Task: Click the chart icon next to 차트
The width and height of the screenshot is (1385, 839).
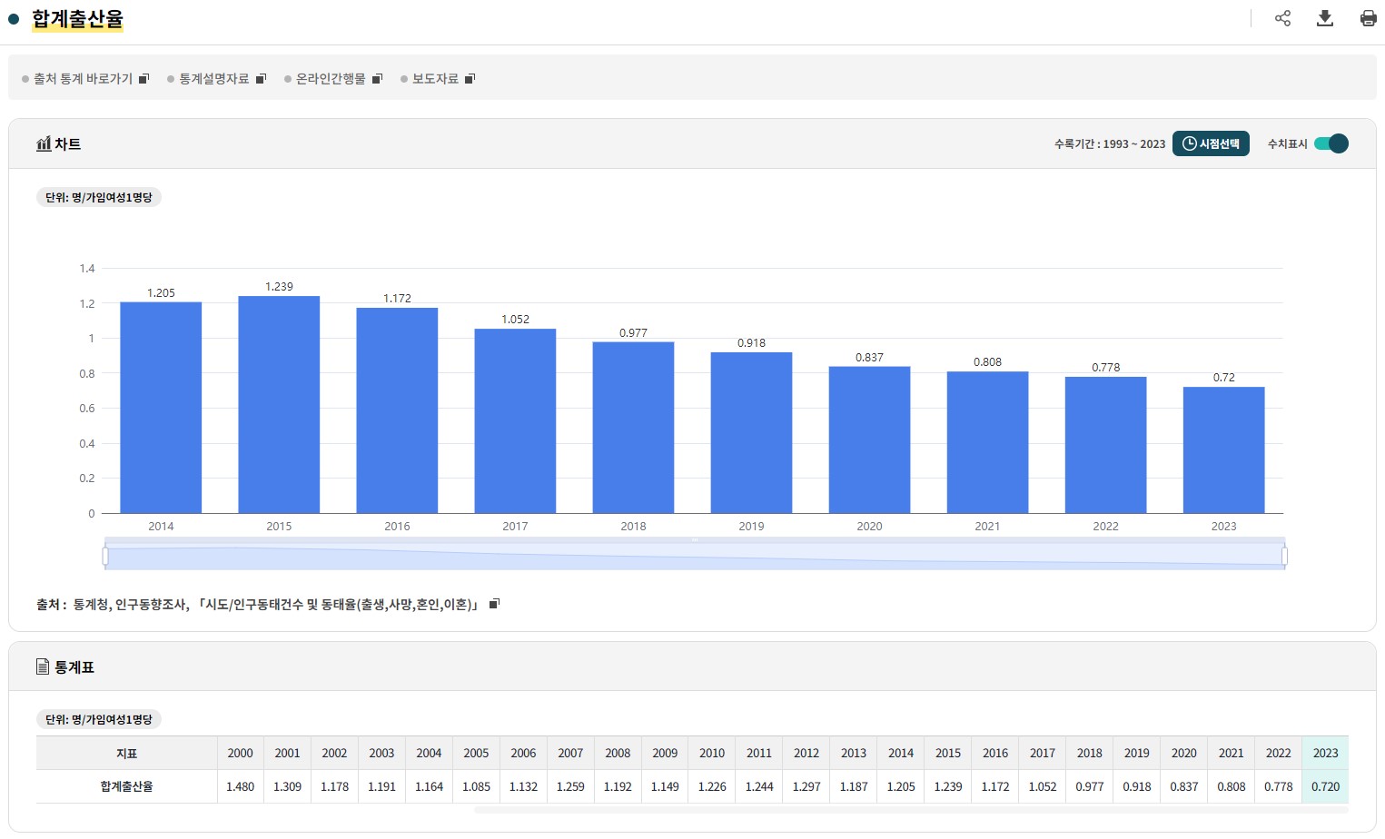Action: click(x=44, y=143)
